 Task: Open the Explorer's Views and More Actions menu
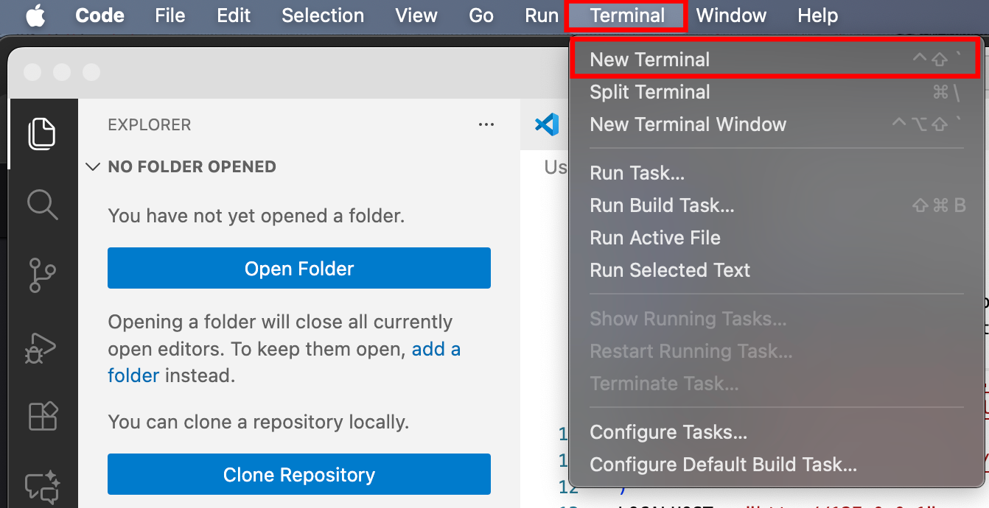pos(486,124)
